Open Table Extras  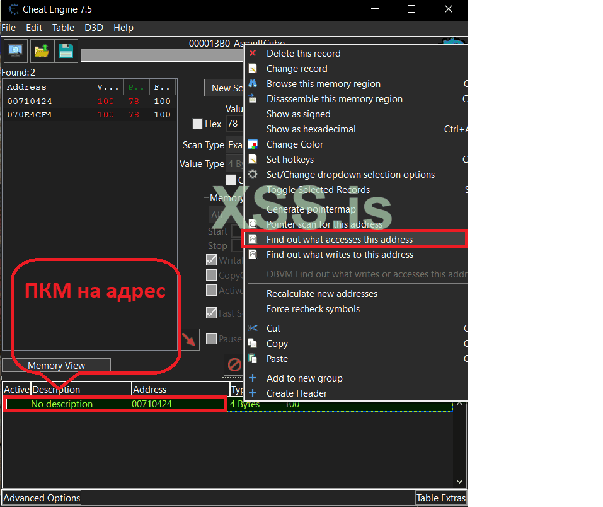440,498
